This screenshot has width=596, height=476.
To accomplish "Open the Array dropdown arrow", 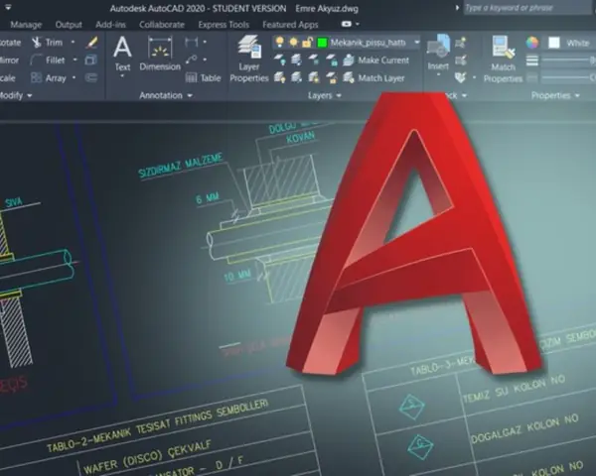I will coord(74,77).
